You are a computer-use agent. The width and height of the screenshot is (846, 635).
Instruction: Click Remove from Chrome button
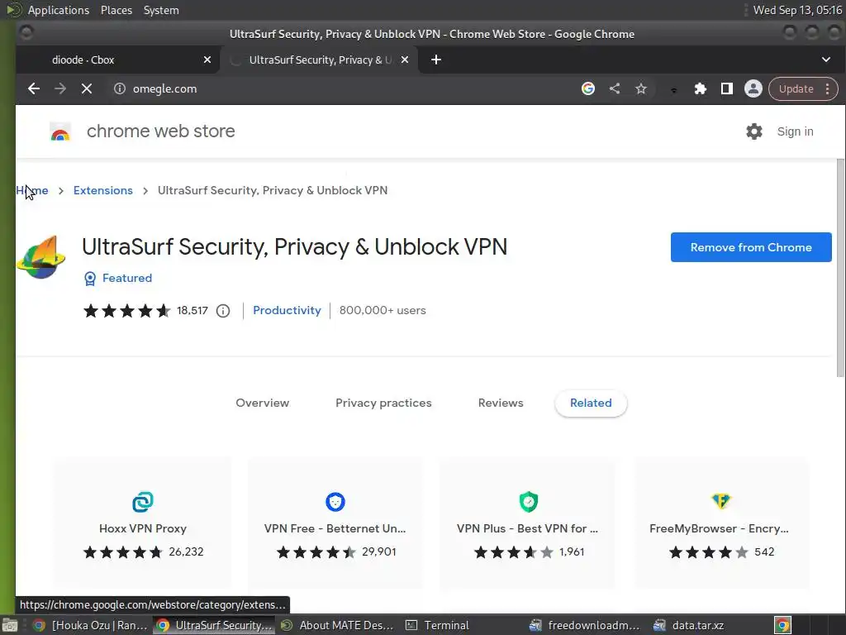[x=751, y=247]
